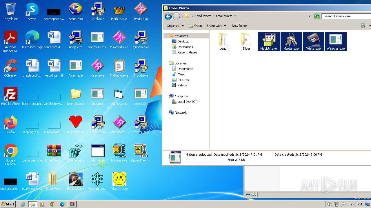Screen dimensions: 371x208
Task: Change view using the Explorer view button
Action: (363, 26)
